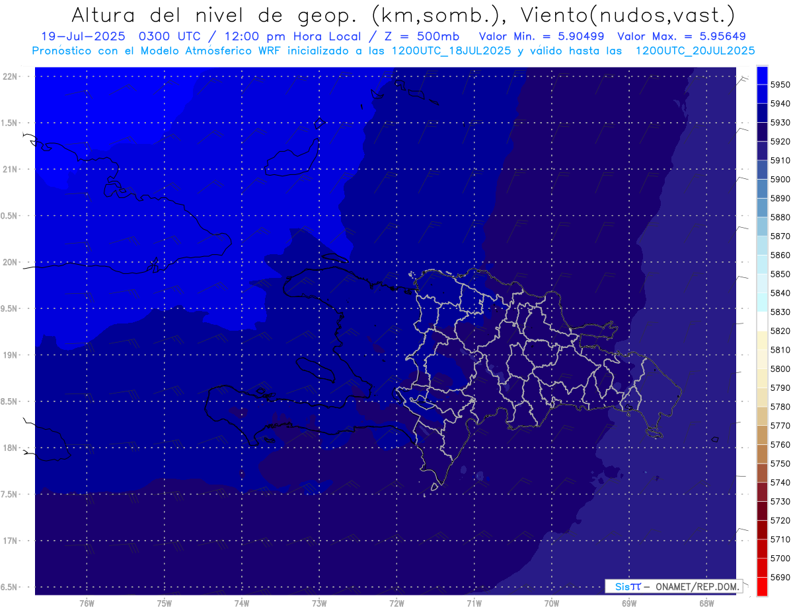This screenshot has width=793, height=612.
Task: Click the '22N' latitude label
Action: [x=10, y=77]
